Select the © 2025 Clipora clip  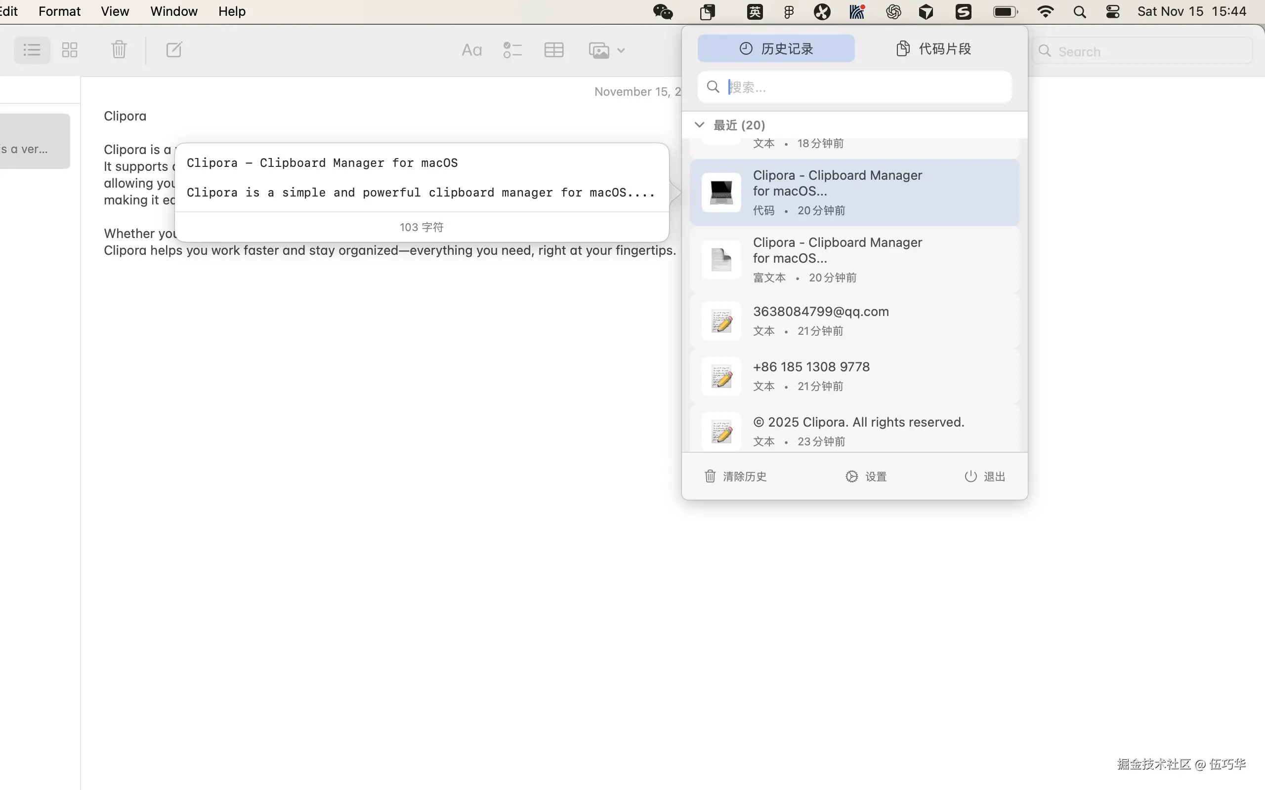[854, 429]
